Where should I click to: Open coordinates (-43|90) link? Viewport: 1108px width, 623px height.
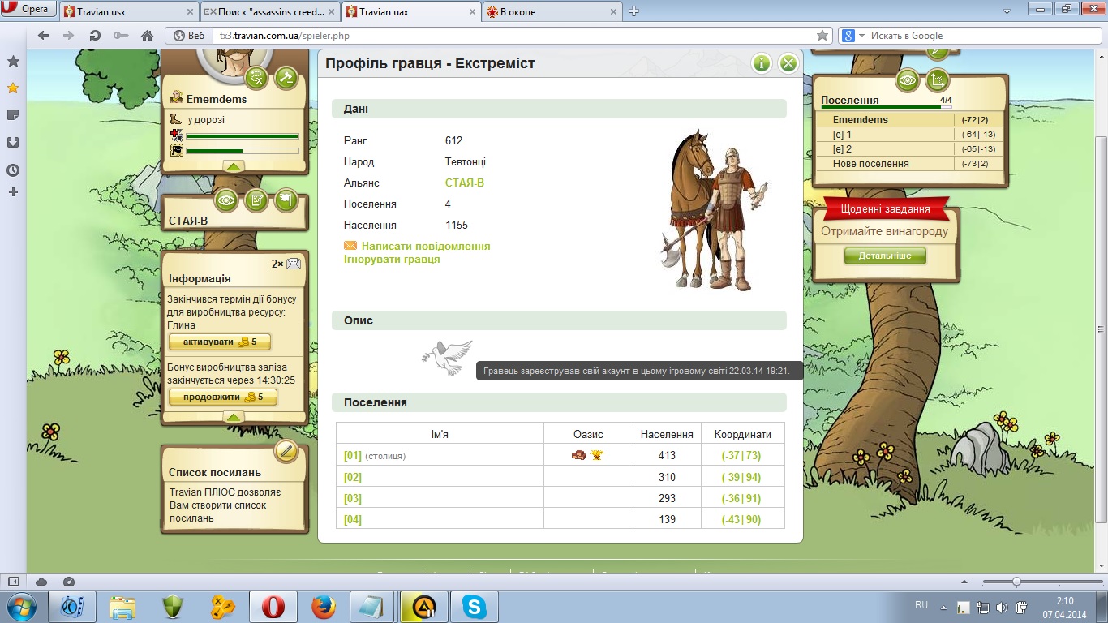741,519
